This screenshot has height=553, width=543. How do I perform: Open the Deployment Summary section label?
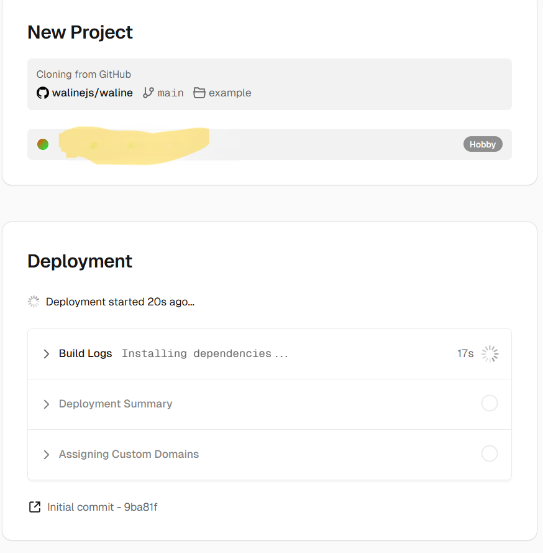click(116, 404)
